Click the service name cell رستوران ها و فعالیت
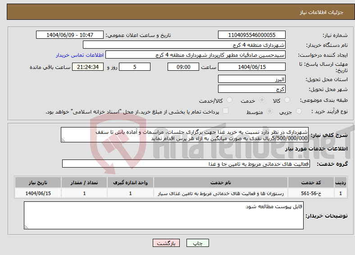 click(220, 193)
